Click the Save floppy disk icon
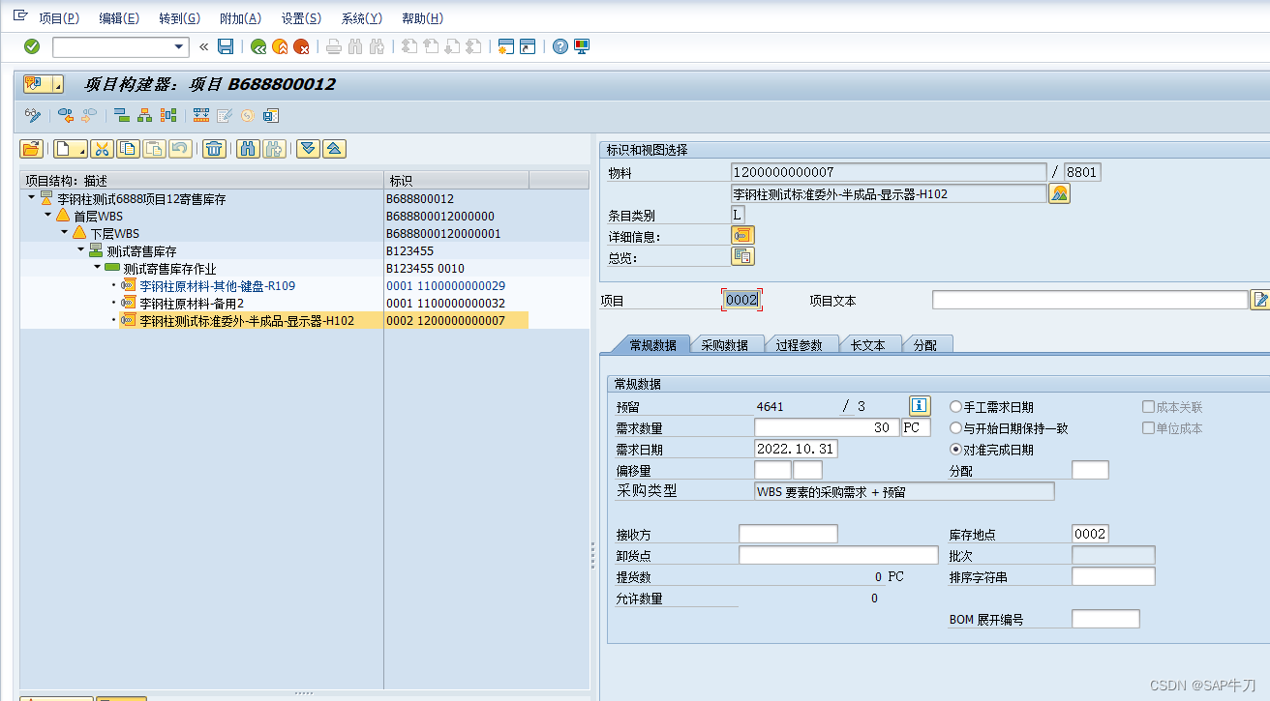Image resolution: width=1270 pixels, height=701 pixels. click(x=226, y=46)
